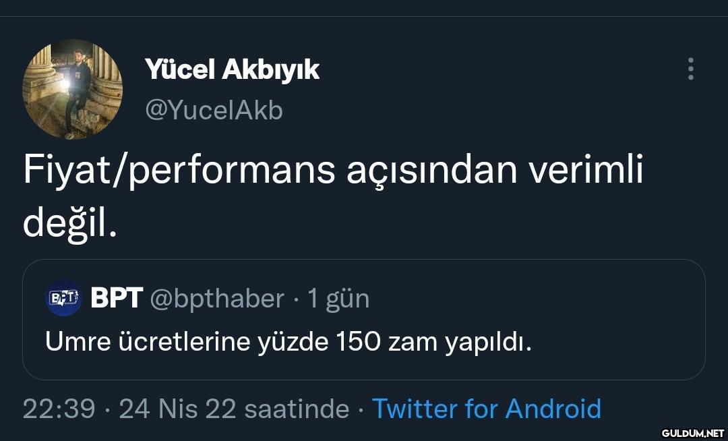Click the number 150 in the quoted tweet
The width and height of the screenshot is (728, 441).
tap(357, 343)
